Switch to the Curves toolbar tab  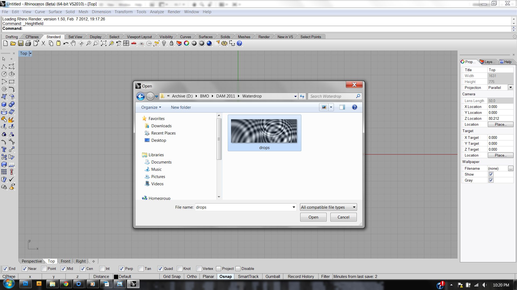point(185,37)
